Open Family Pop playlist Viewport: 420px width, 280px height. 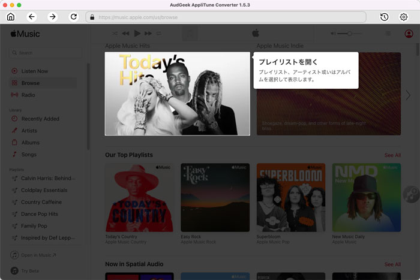[43, 226]
